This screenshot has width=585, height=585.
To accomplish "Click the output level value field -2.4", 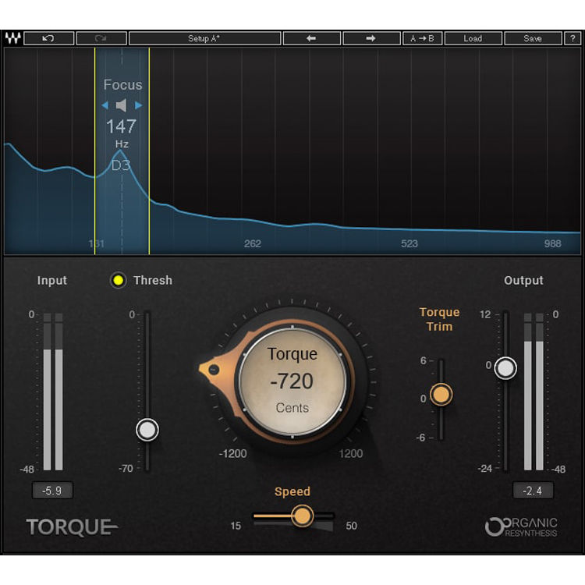I will (533, 491).
